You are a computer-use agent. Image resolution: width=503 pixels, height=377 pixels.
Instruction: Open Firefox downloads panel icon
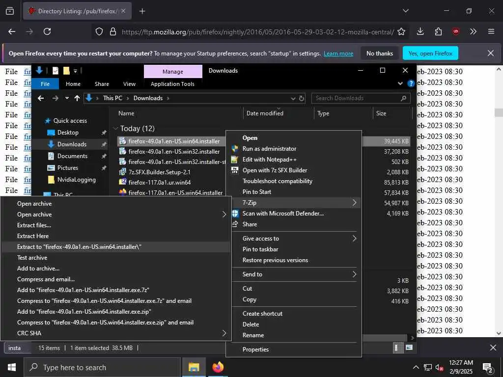[420, 31]
